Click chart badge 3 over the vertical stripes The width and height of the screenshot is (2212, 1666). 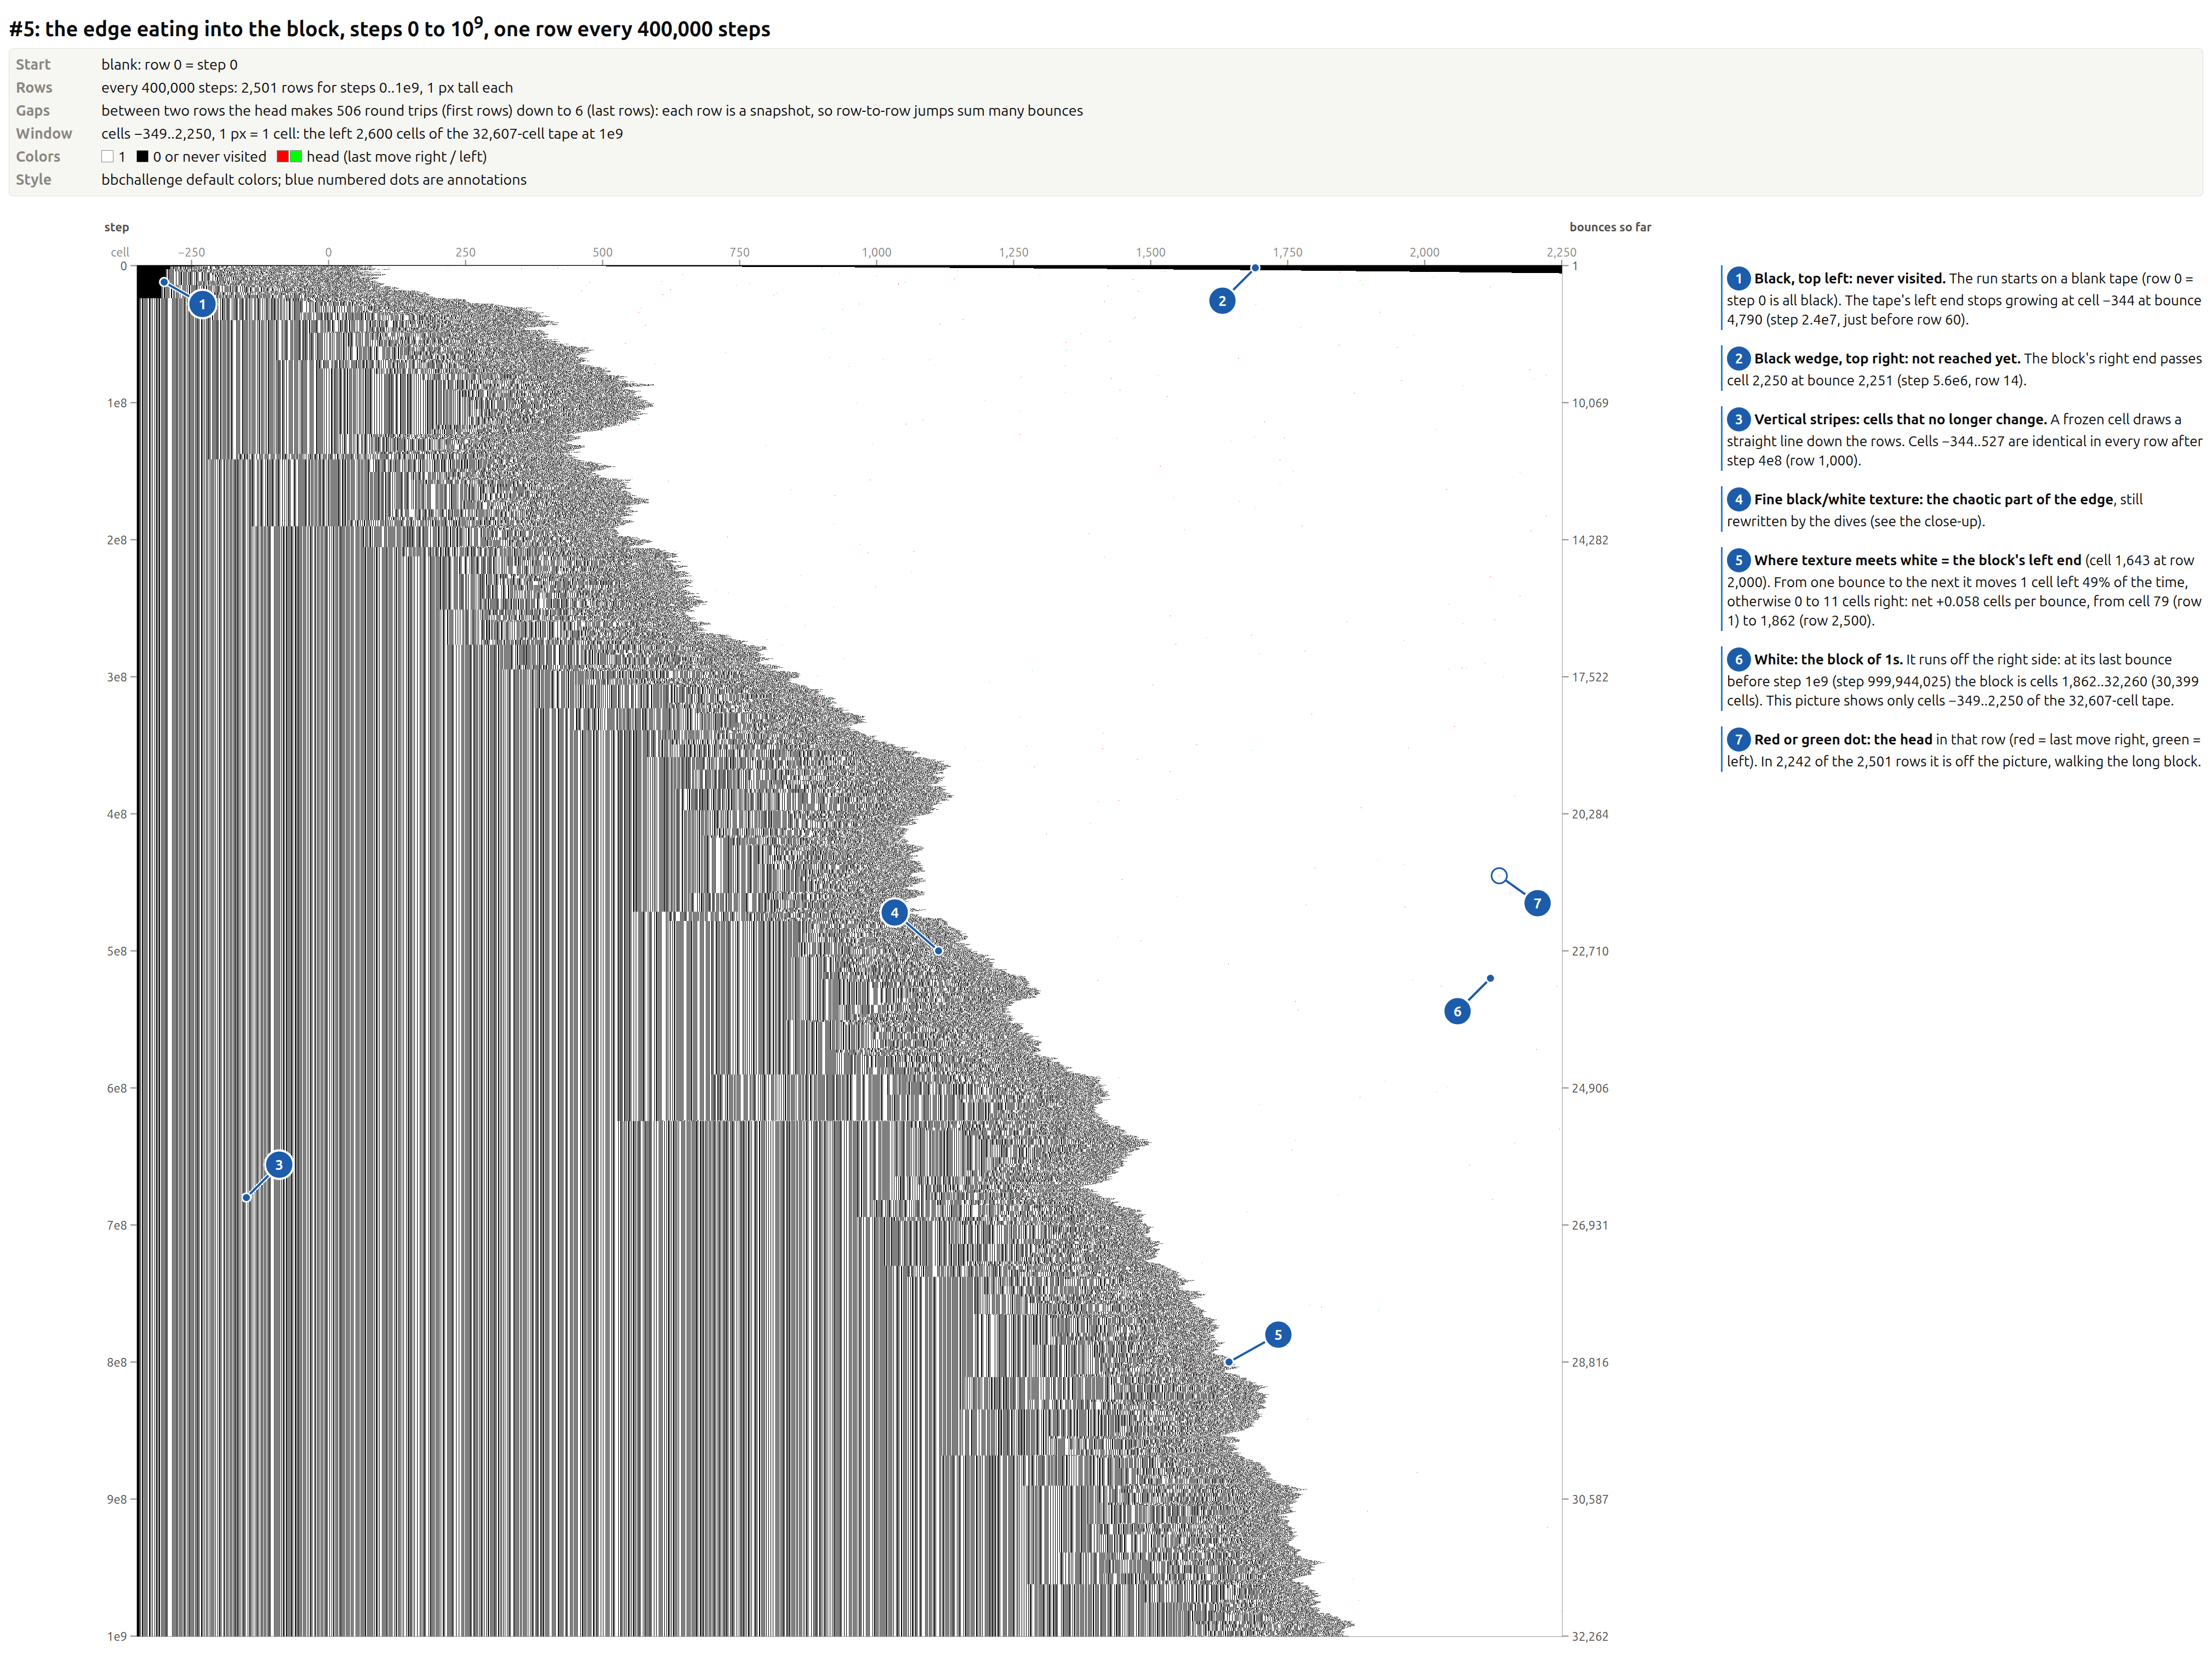click(279, 1165)
